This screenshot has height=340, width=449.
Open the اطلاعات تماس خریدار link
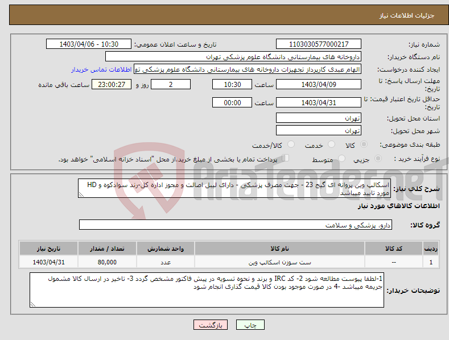101,69
